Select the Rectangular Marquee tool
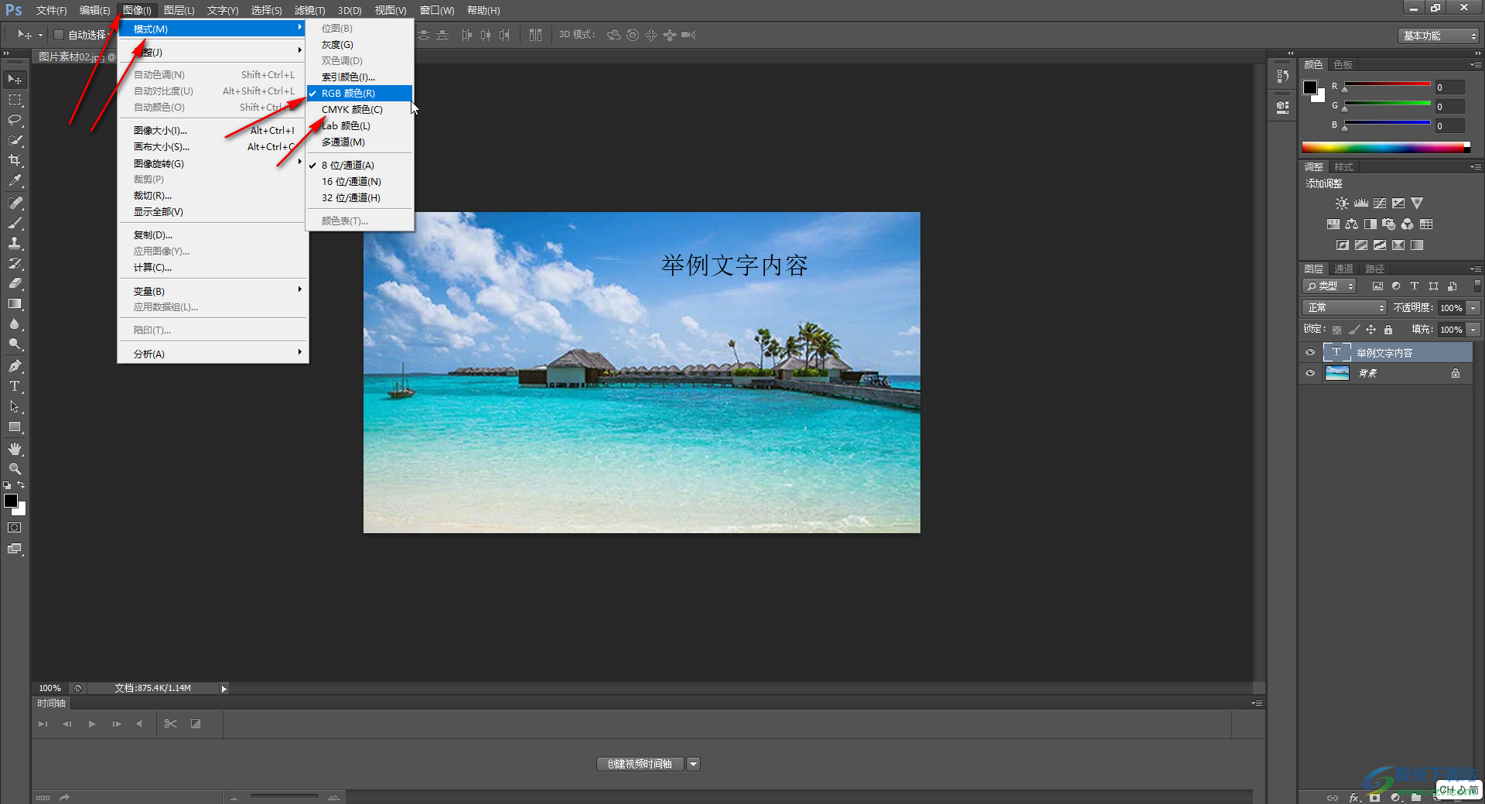The image size is (1485, 804). coord(15,100)
